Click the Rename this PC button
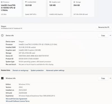112x104 pixels. pyautogui.click(x=104, y=27)
